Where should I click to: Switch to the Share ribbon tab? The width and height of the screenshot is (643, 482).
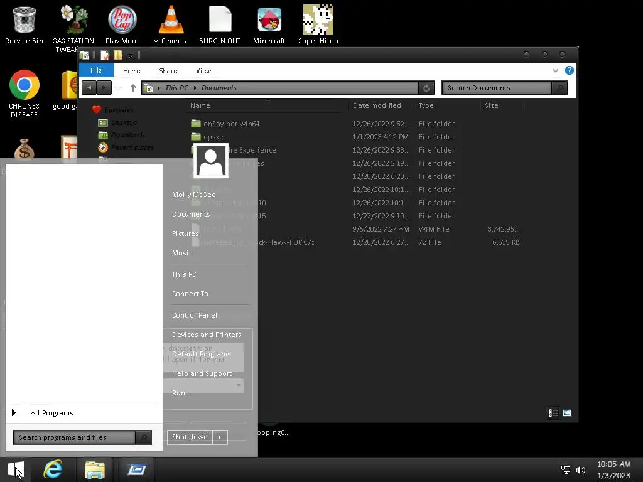pyautogui.click(x=168, y=70)
